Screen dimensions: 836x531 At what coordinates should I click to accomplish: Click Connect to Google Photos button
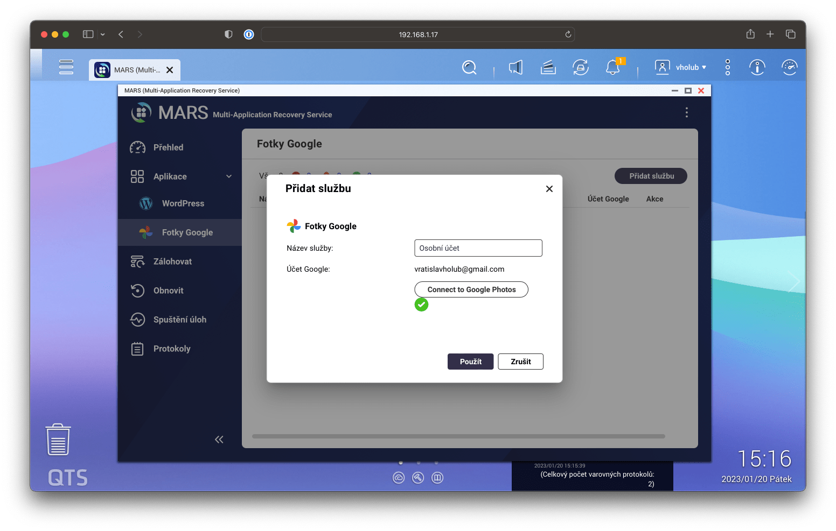[471, 289]
